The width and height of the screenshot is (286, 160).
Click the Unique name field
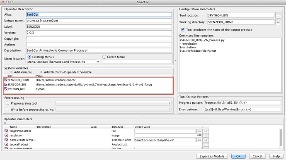pos(99,21)
